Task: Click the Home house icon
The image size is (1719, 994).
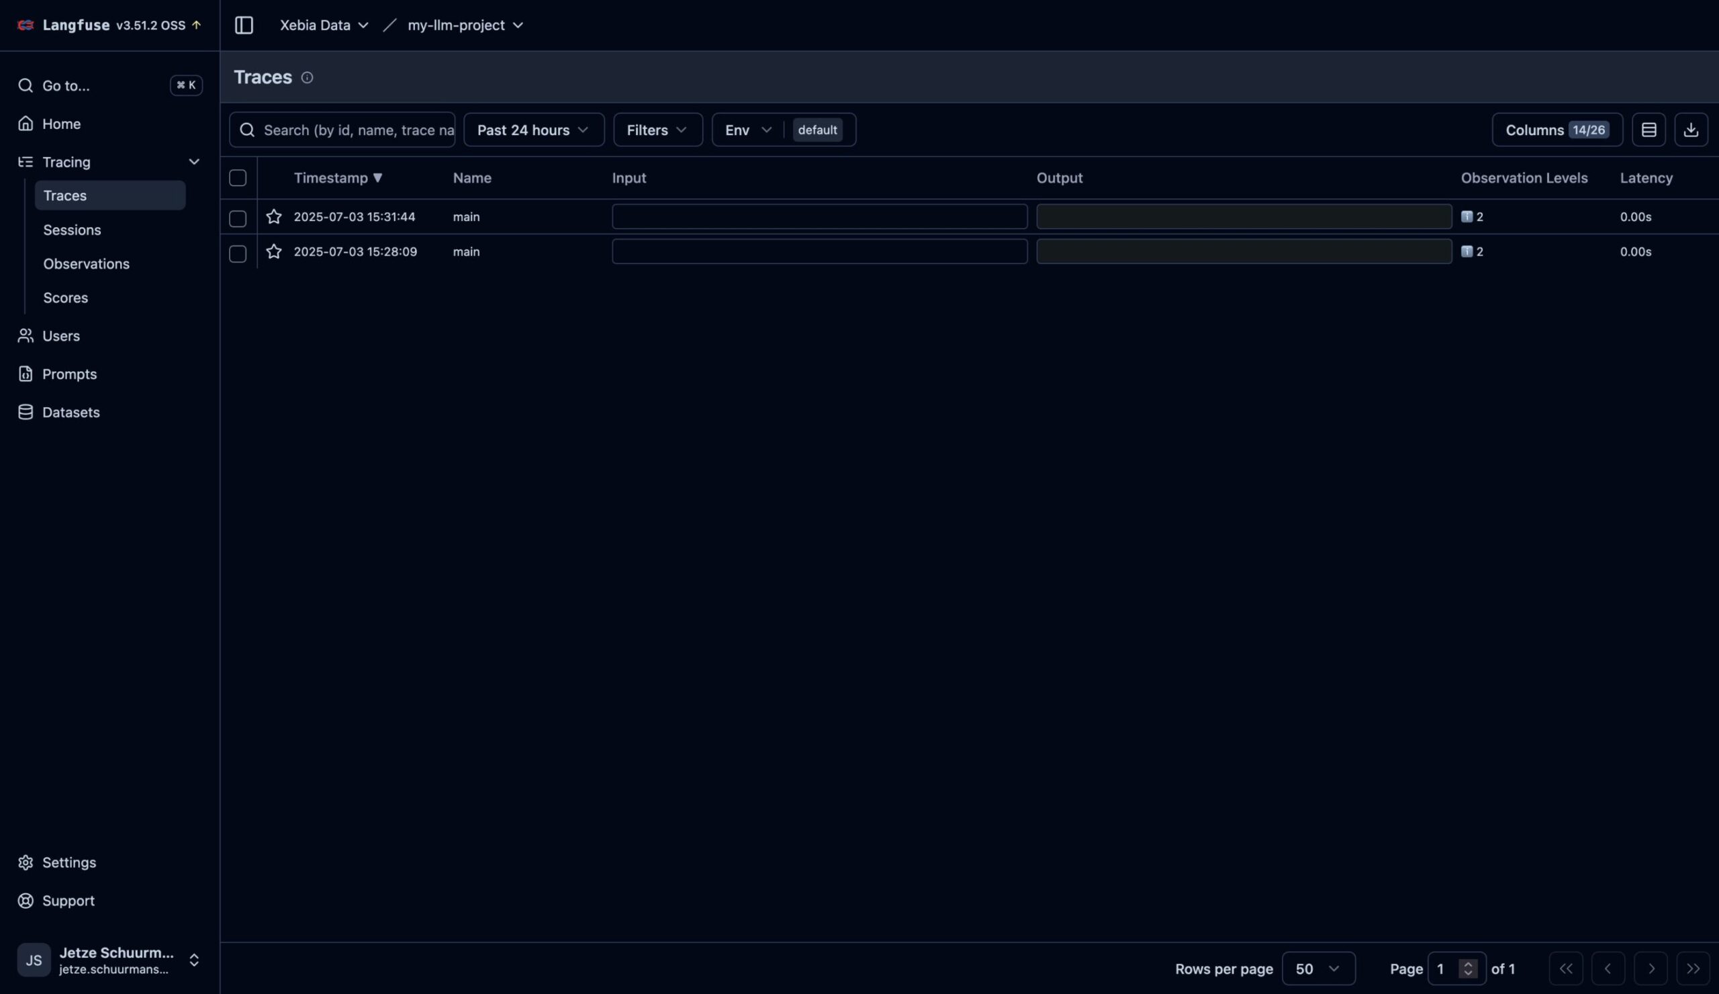Action: pos(26,124)
